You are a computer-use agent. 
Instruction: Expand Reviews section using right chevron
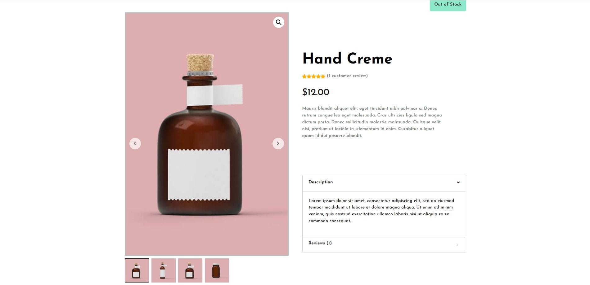[x=457, y=245]
